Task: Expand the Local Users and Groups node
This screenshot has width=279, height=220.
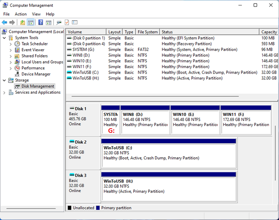Action: tap(10, 62)
